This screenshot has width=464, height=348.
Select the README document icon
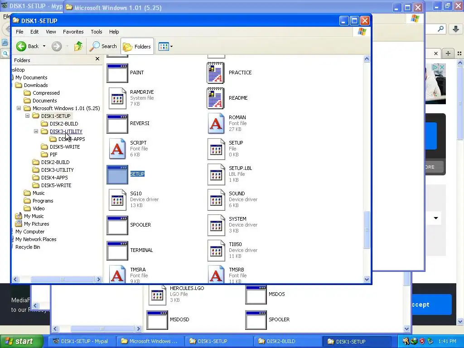216,98
